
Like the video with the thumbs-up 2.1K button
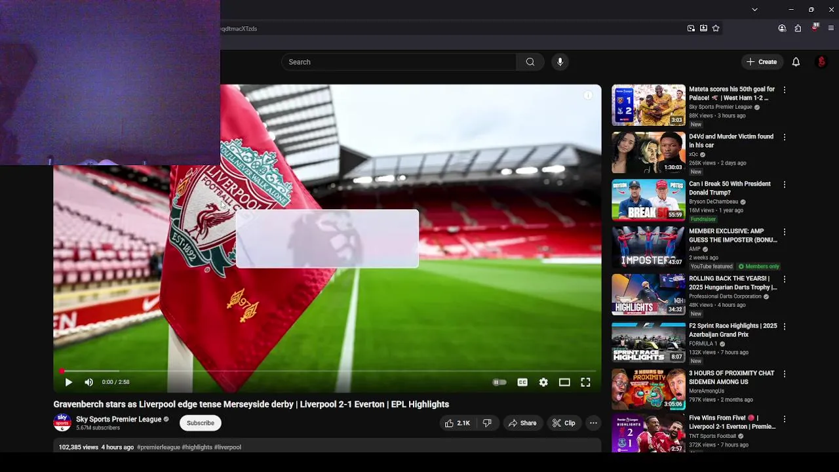(458, 423)
